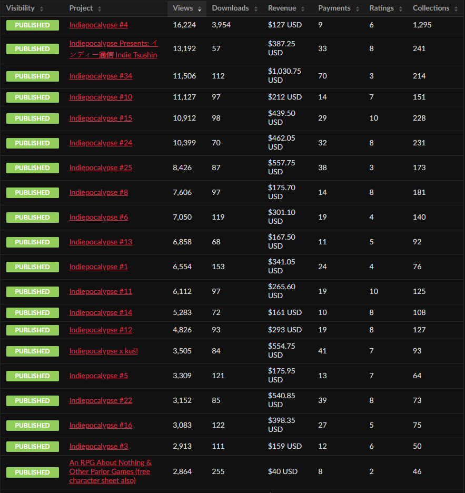The height and width of the screenshot is (493, 465).
Task: Select the 7,606 views cell
Action: click(182, 192)
